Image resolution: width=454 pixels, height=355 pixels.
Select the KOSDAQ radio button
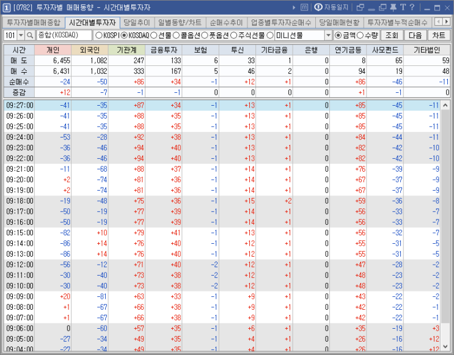click(124, 35)
